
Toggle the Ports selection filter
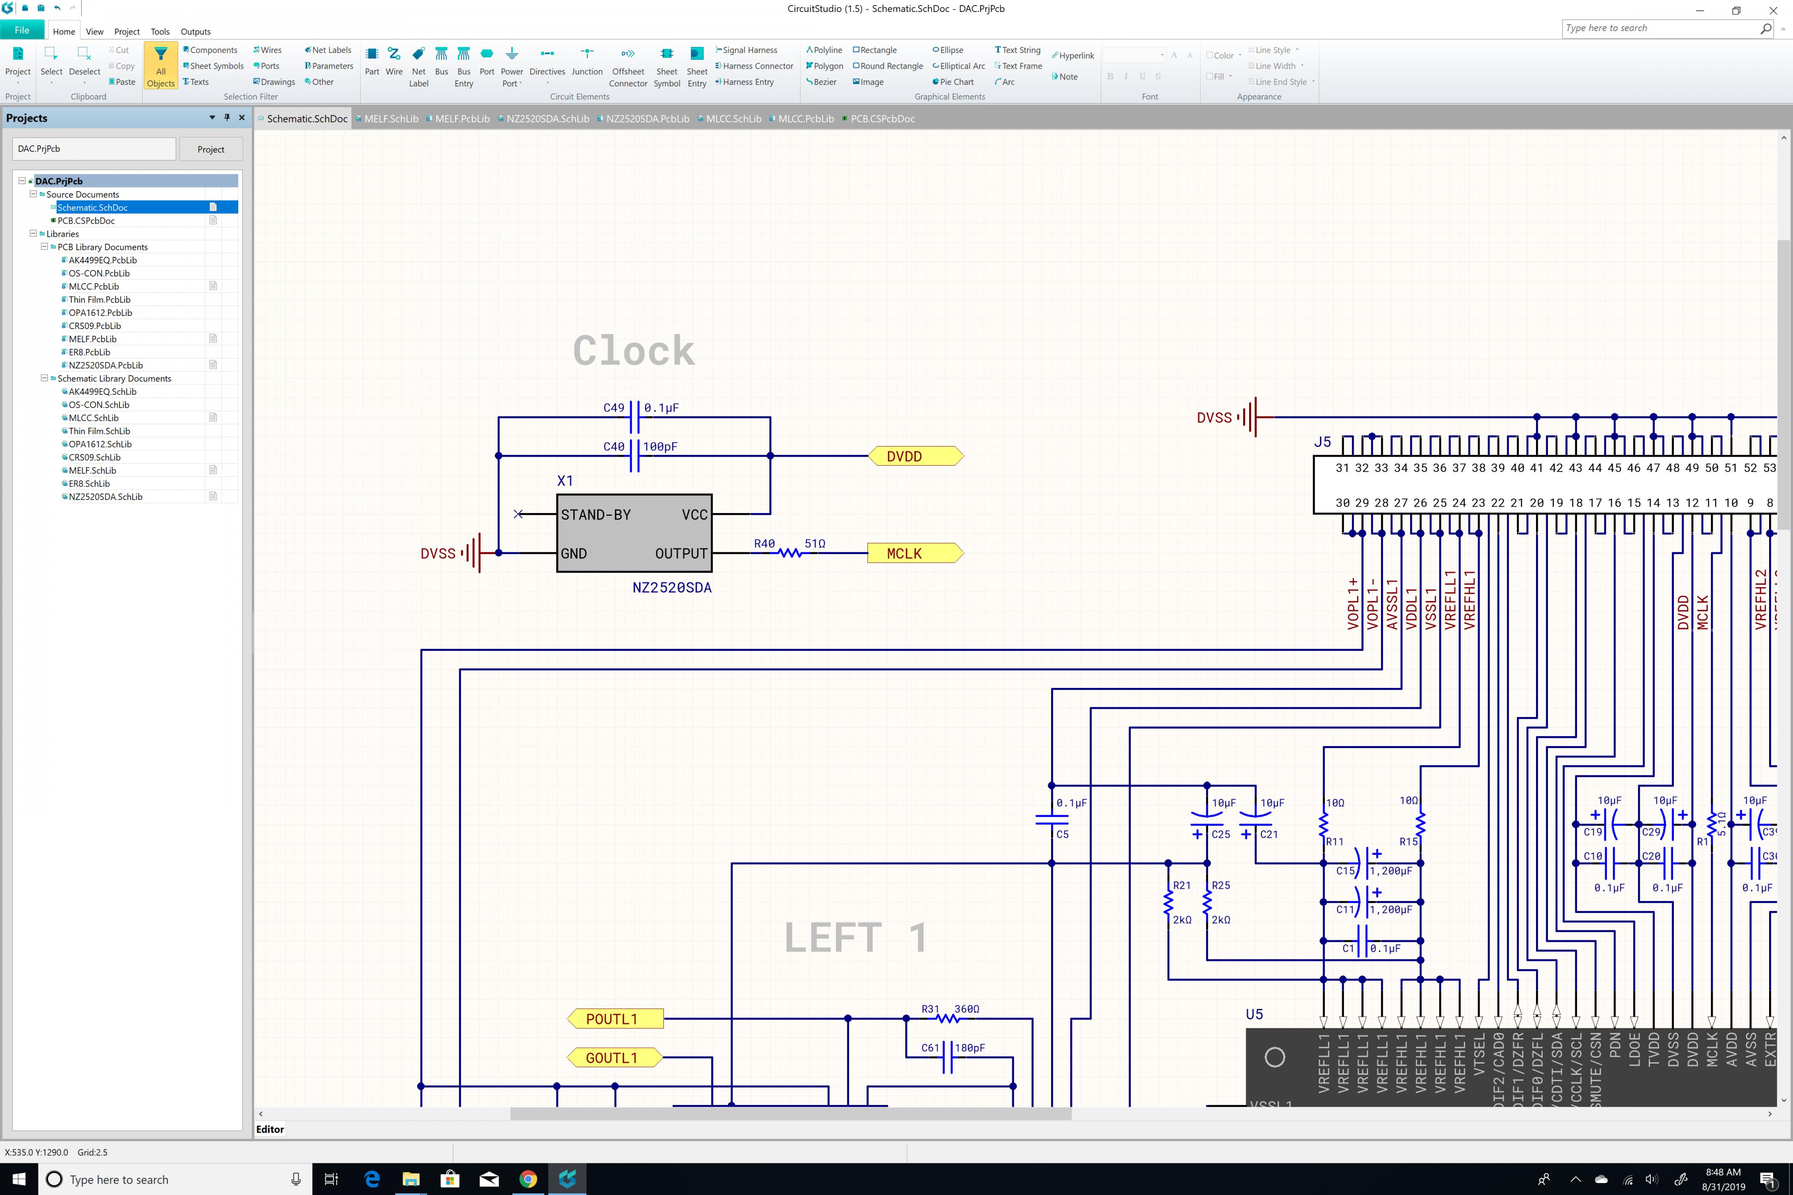click(266, 66)
